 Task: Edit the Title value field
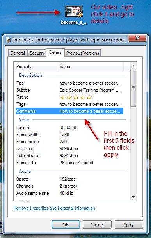click(x=90, y=83)
